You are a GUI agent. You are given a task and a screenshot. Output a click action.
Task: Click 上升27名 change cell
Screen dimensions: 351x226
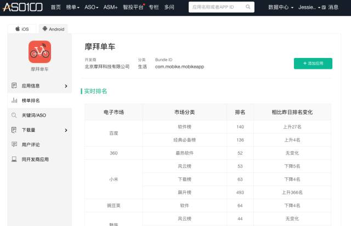(292, 127)
